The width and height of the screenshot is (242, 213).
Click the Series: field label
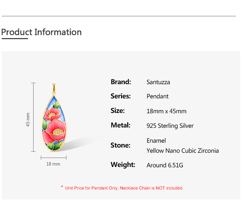[x=121, y=96]
